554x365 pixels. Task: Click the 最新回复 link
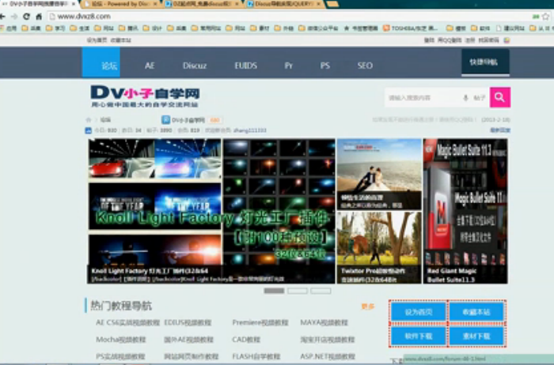click(500, 130)
